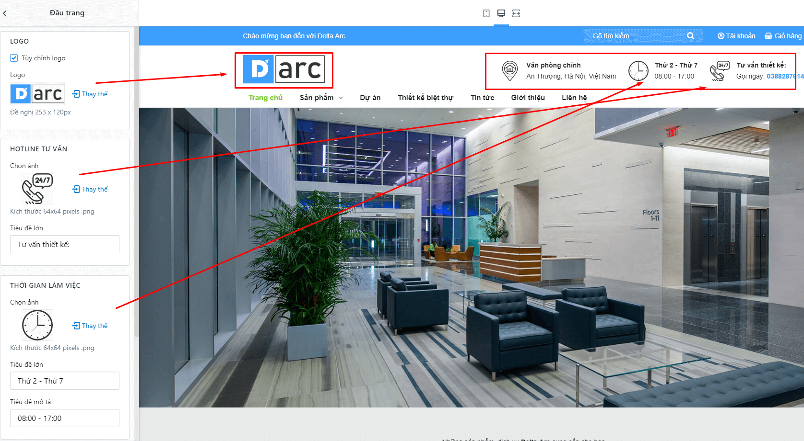Image resolution: width=804 pixels, height=441 pixels.
Task: Click the 24/7 phone icon in header
Action: coord(720,71)
